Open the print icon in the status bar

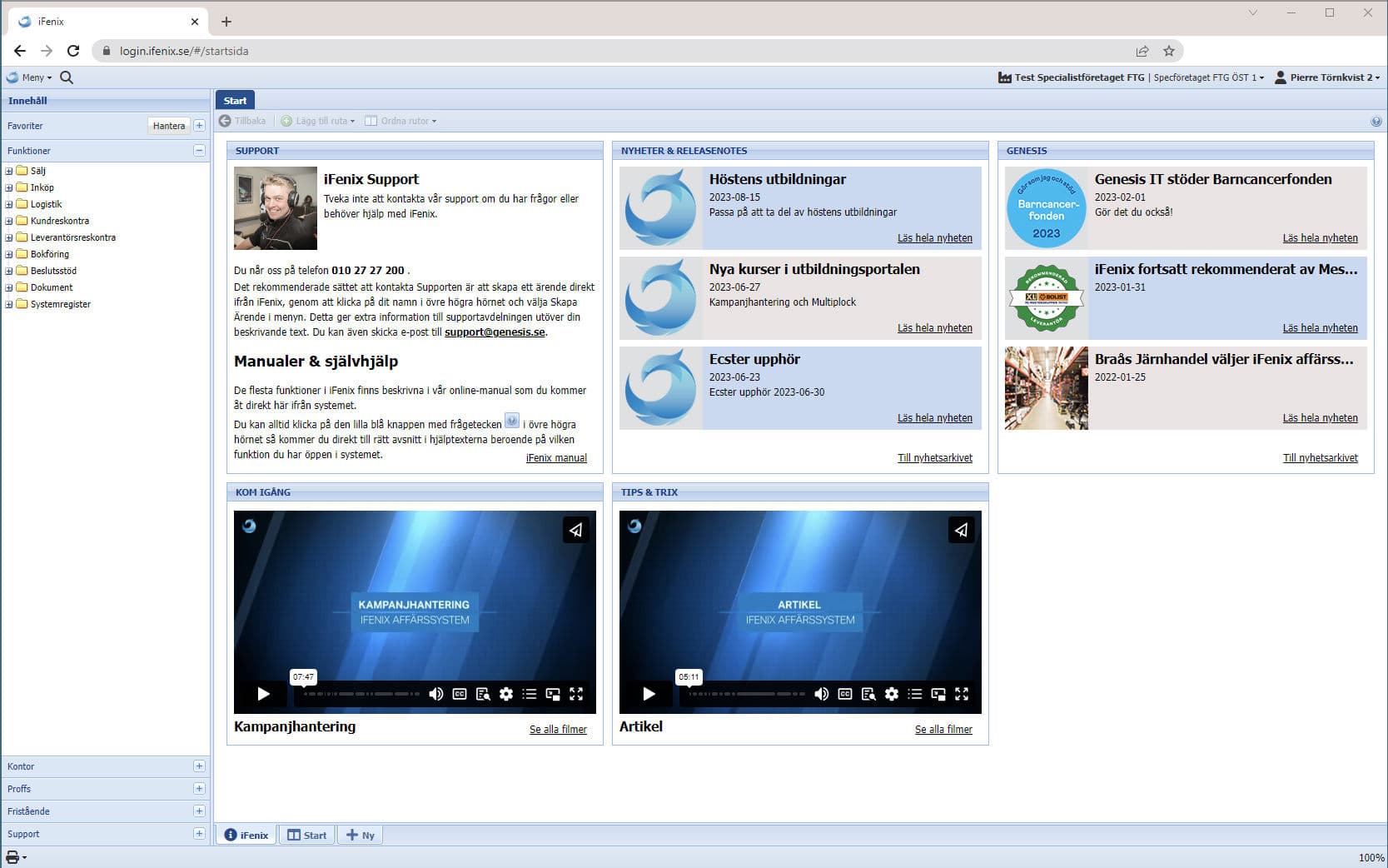point(12,857)
